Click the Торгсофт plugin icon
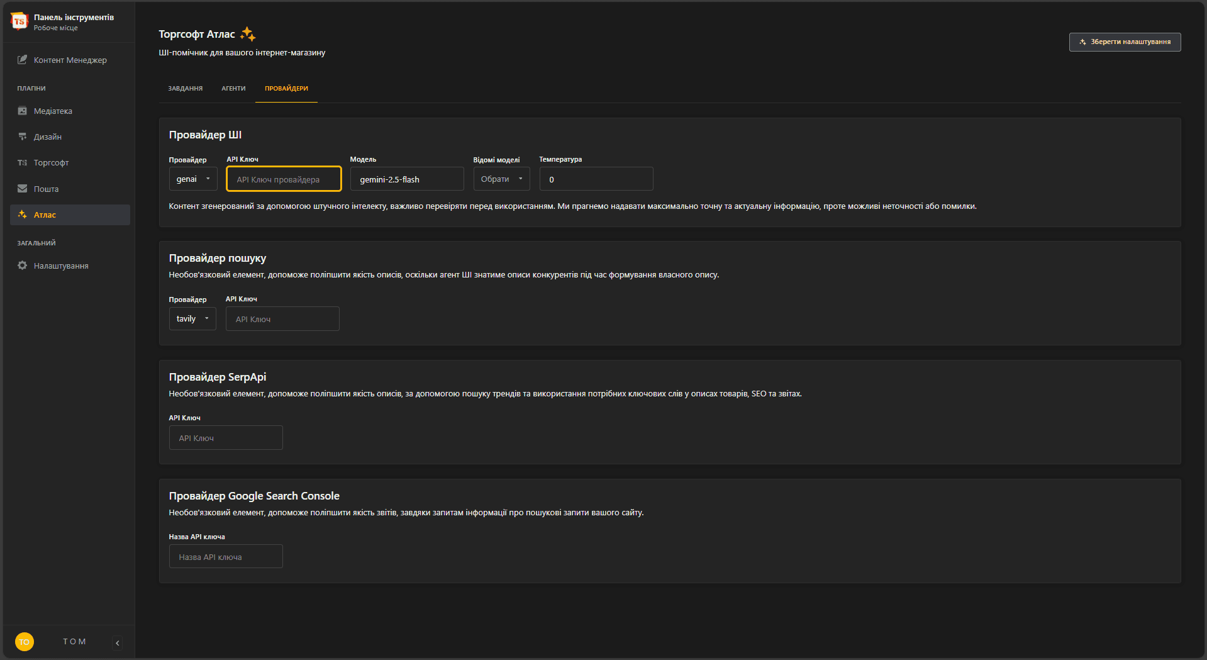This screenshot has width=1207, height=660. (23, 163)
